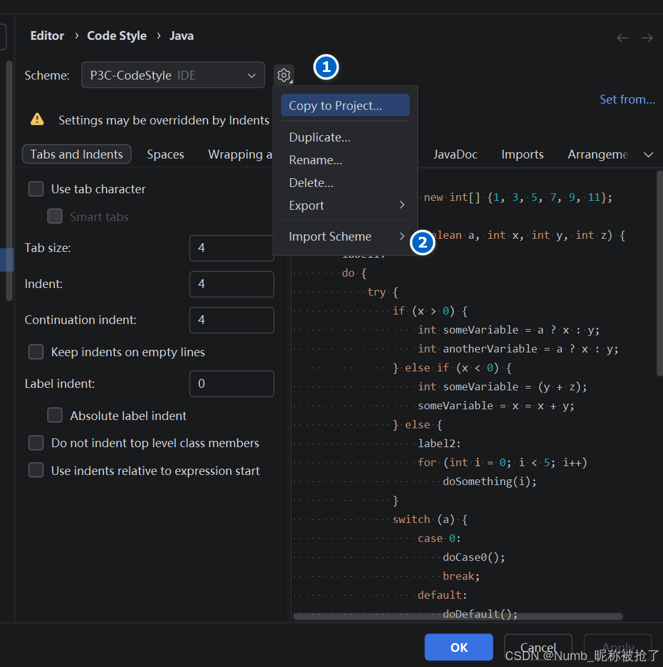
Task: Click the Continuation indent input field
Action: point(232,320)
